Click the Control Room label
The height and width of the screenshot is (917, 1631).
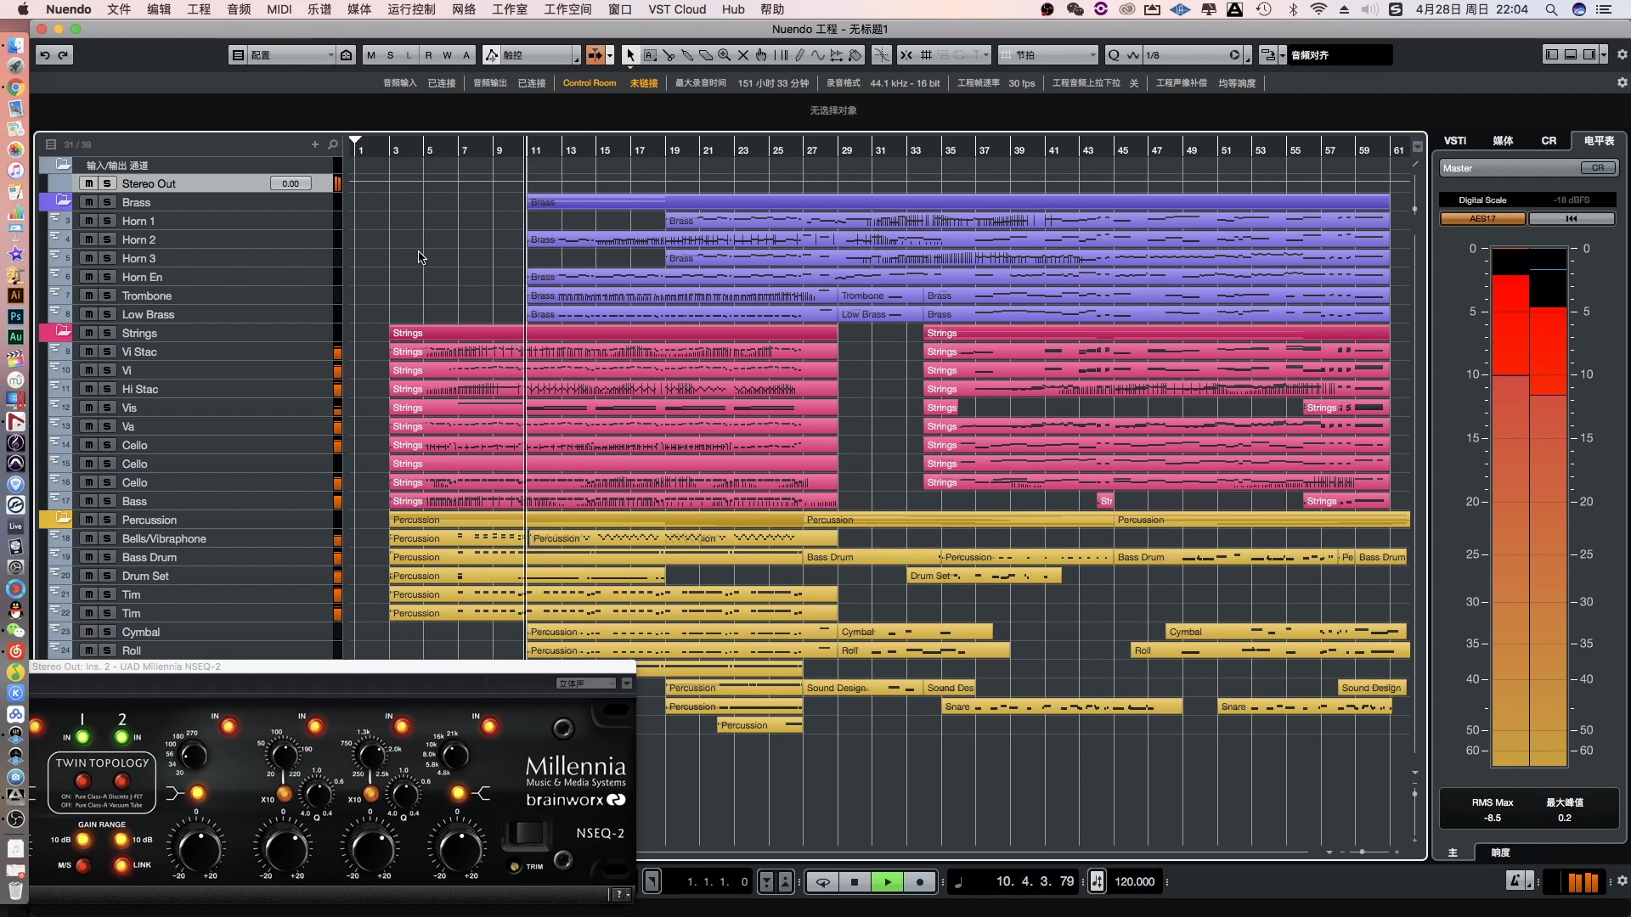coord(589,82)
